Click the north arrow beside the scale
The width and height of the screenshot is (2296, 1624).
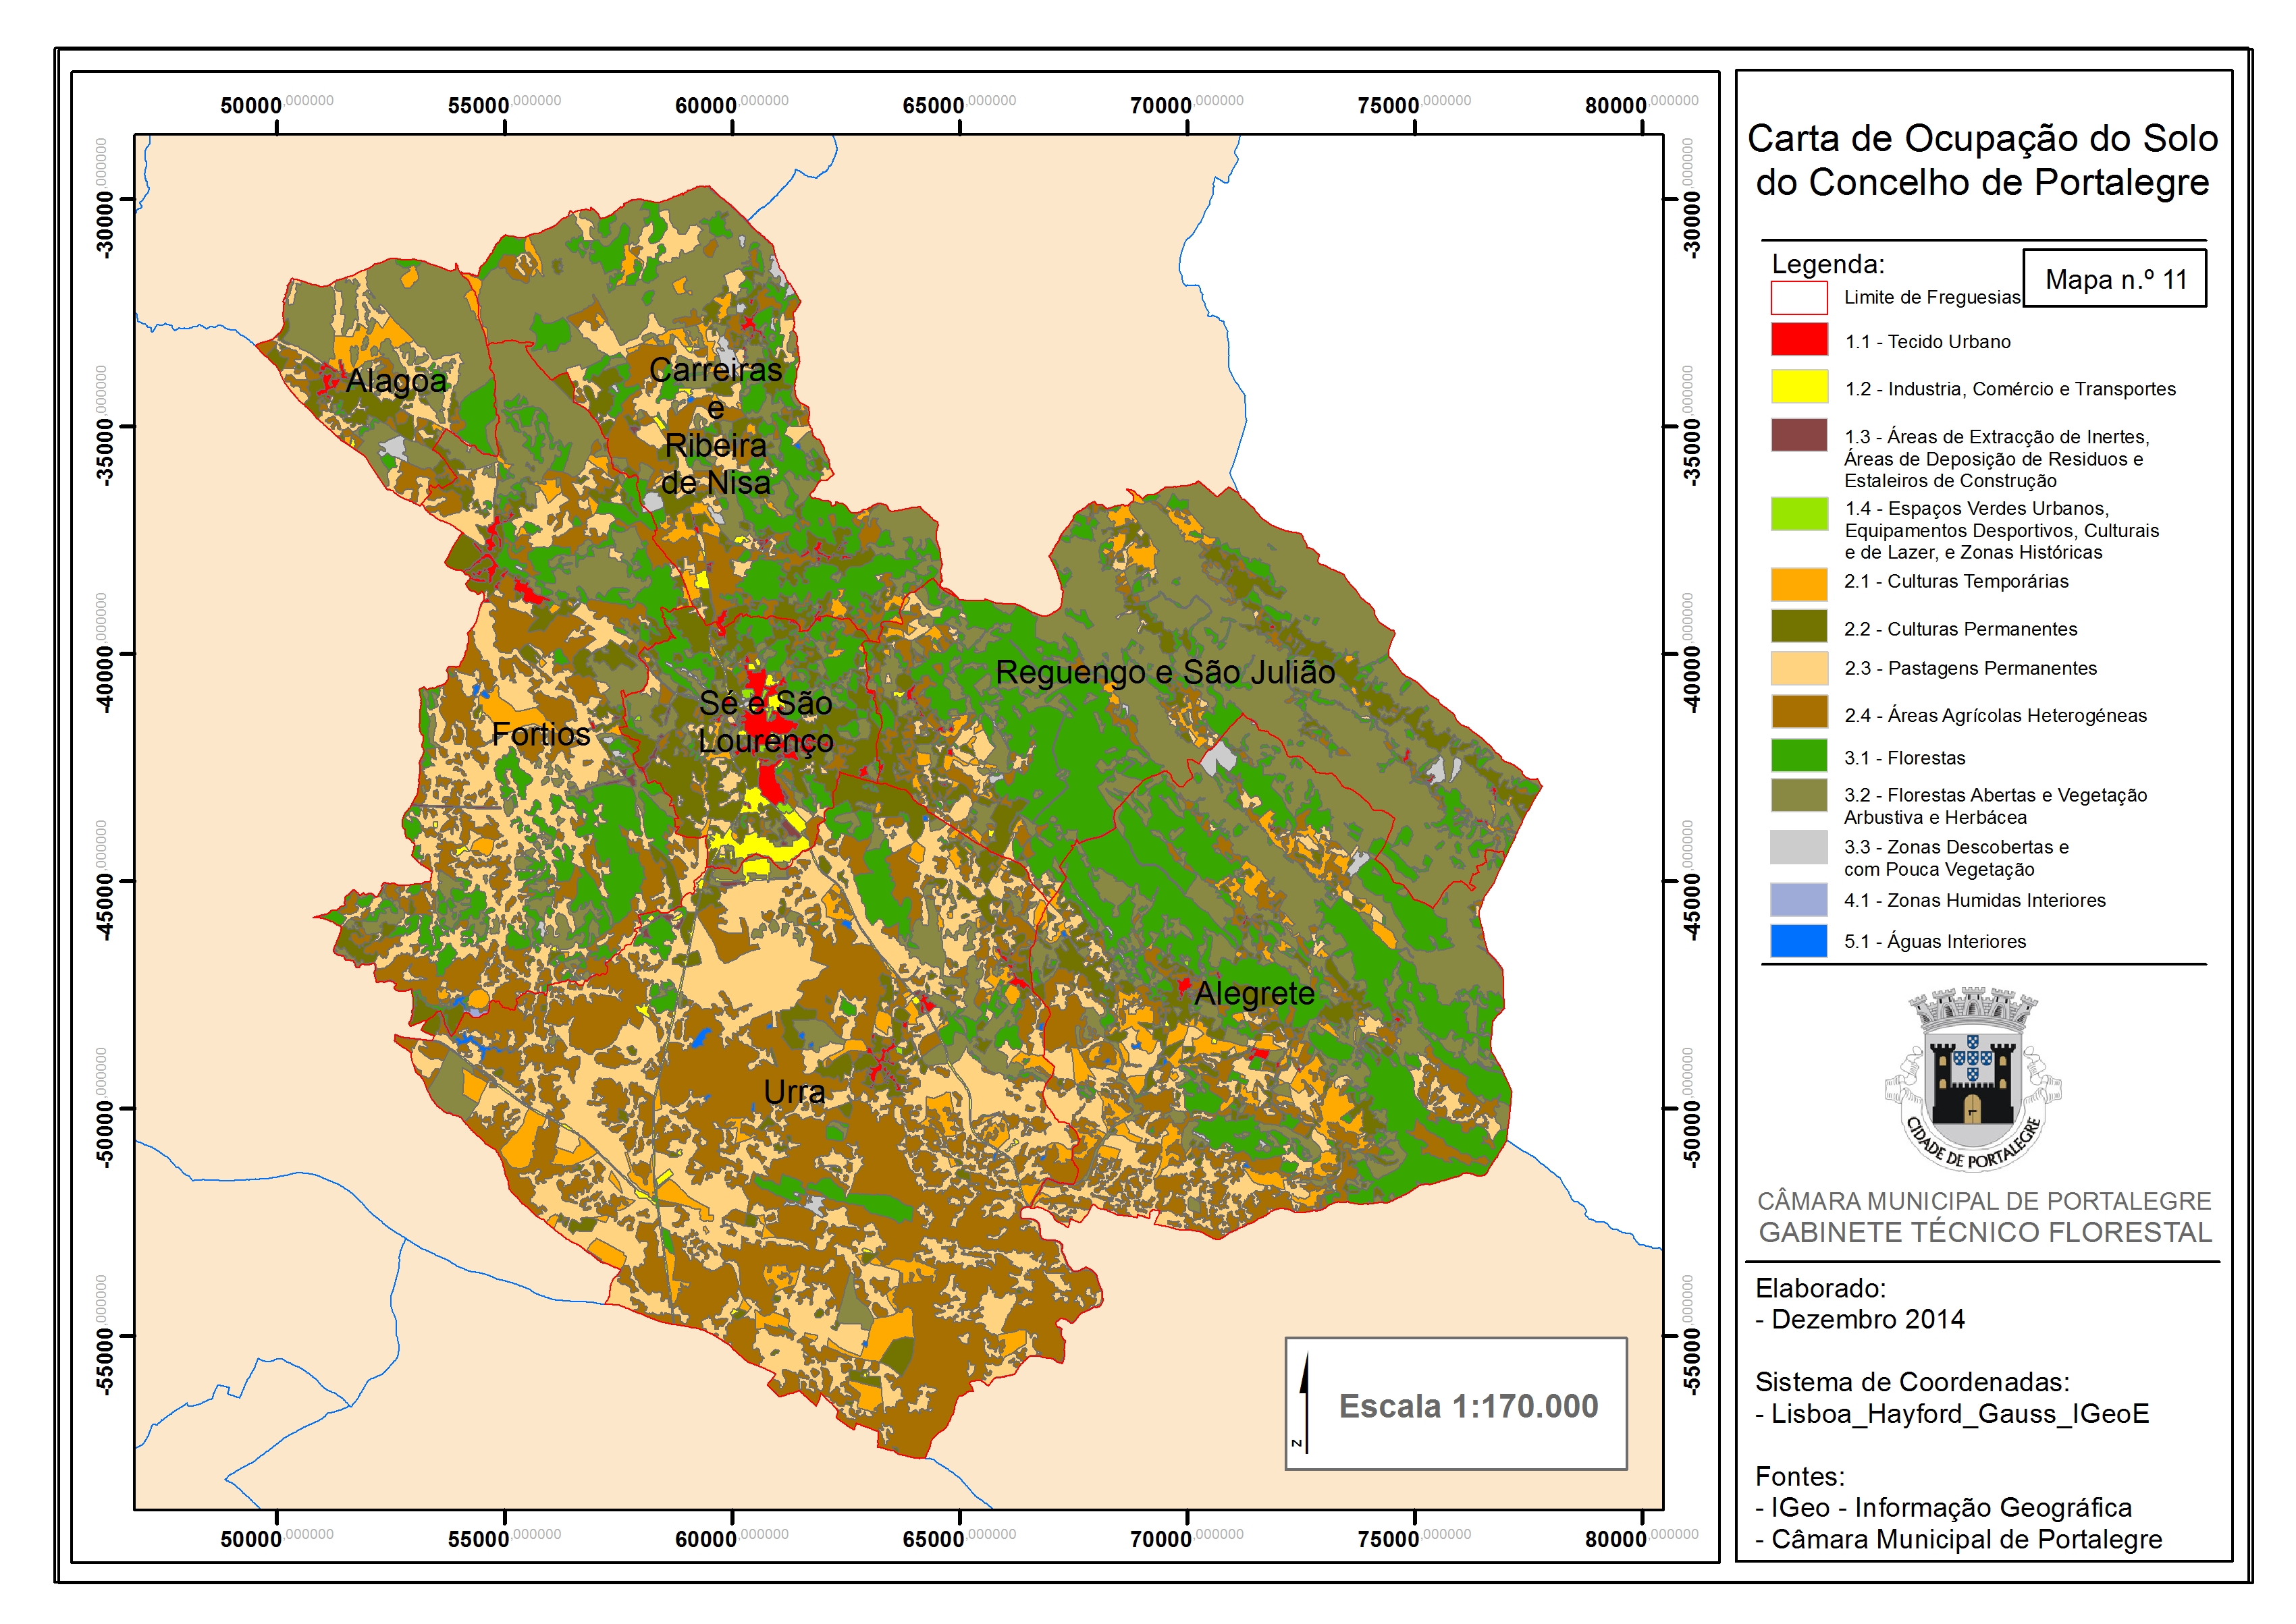1304,1401
